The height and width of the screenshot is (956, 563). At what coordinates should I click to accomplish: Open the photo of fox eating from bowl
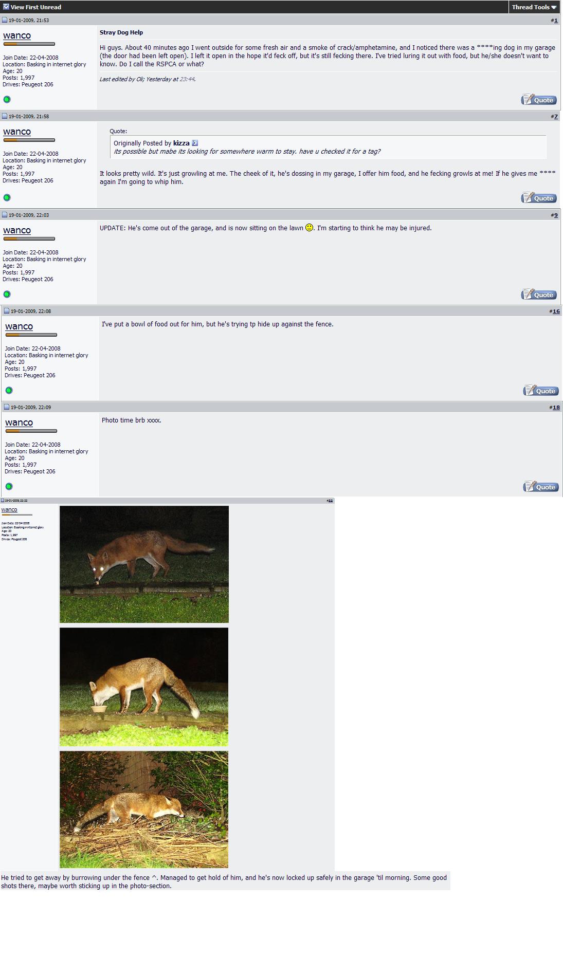click(144, 687)
